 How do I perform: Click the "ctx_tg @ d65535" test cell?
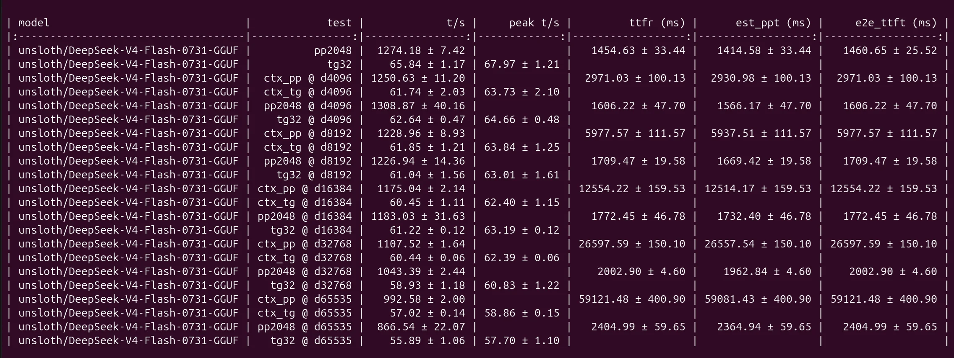pyautogui.click(x=305, y=313)
